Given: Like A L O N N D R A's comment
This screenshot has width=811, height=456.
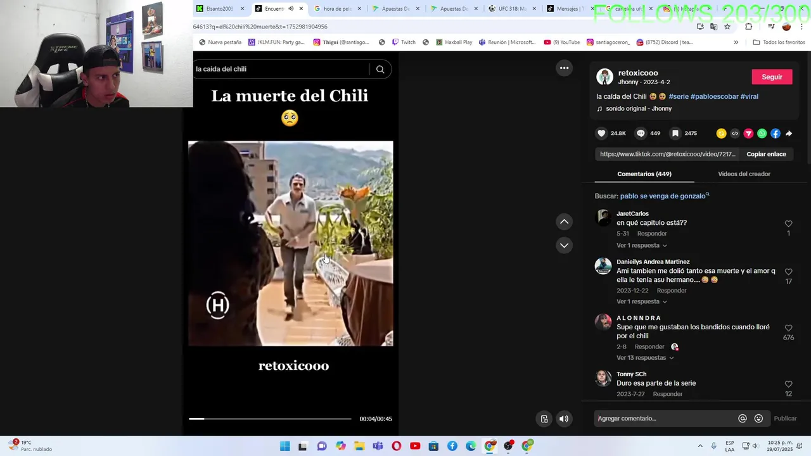Looking at the screenshot, I should point(788,328).
